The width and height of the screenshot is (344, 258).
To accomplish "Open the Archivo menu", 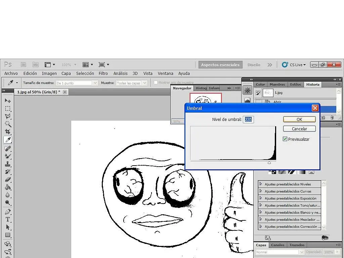I will (x=11, y=74).
